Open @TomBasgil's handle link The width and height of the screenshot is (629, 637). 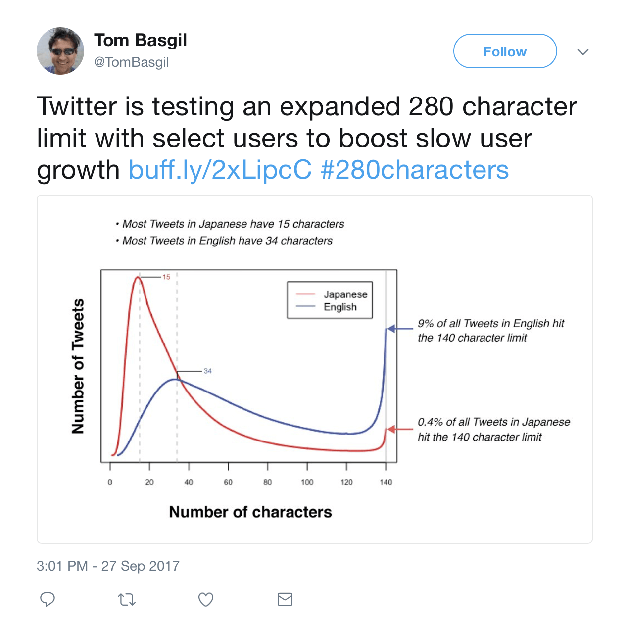click(131, 62)
